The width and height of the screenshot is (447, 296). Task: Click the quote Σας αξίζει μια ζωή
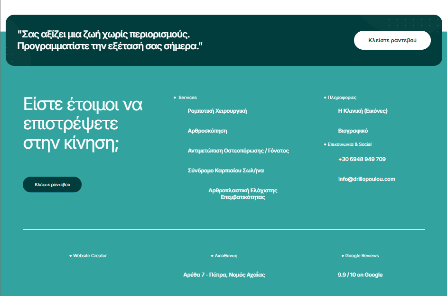pyautogui.click(x=110, y=40)
